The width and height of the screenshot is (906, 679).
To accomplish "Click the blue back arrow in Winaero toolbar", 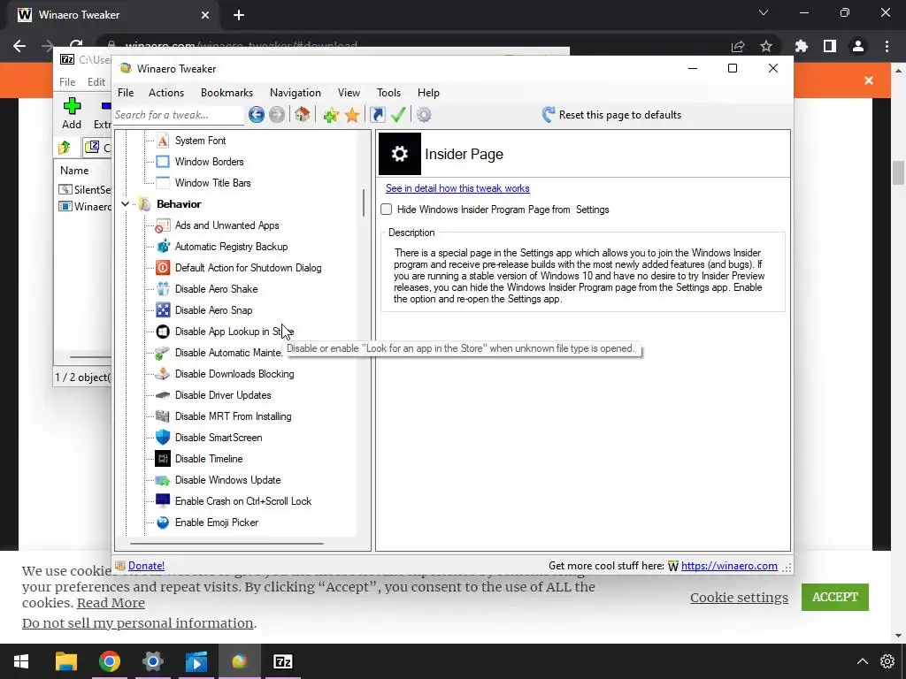I will pos(257,115).
